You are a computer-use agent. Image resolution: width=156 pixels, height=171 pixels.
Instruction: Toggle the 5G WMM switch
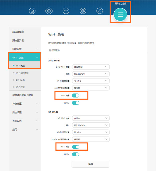point(75,154)
